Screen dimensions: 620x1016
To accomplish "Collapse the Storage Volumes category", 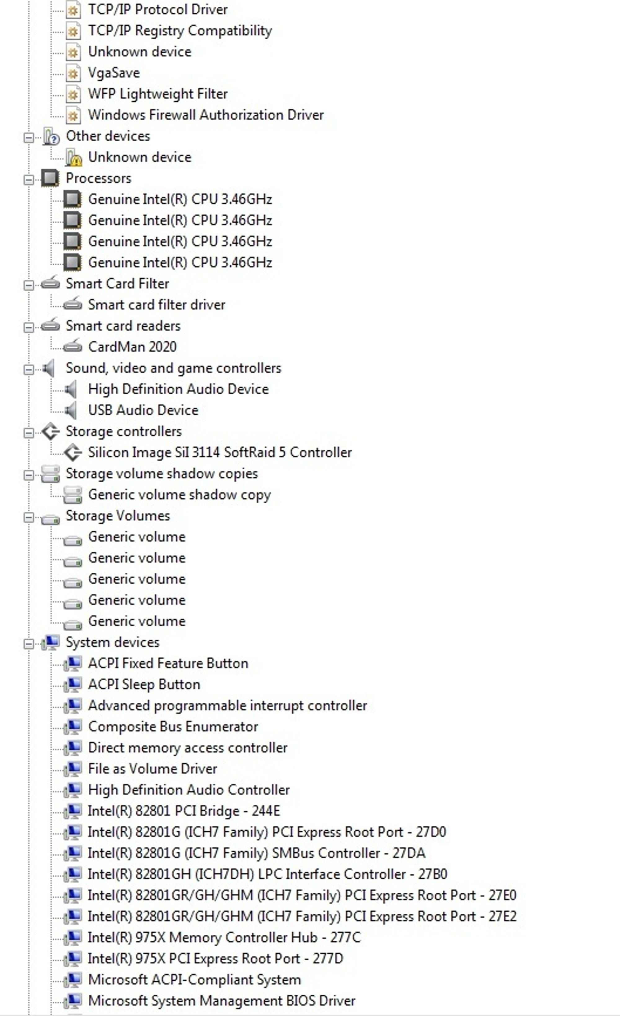I will click(x=29, y=517).
